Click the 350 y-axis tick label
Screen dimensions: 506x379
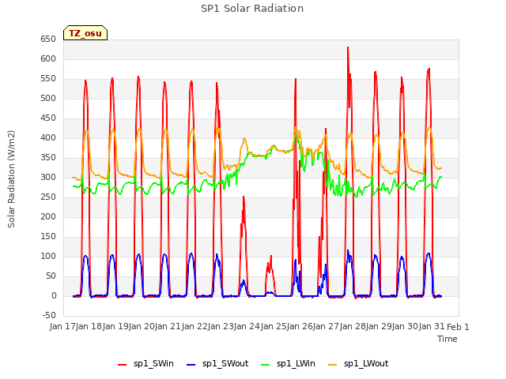[48, 158]
